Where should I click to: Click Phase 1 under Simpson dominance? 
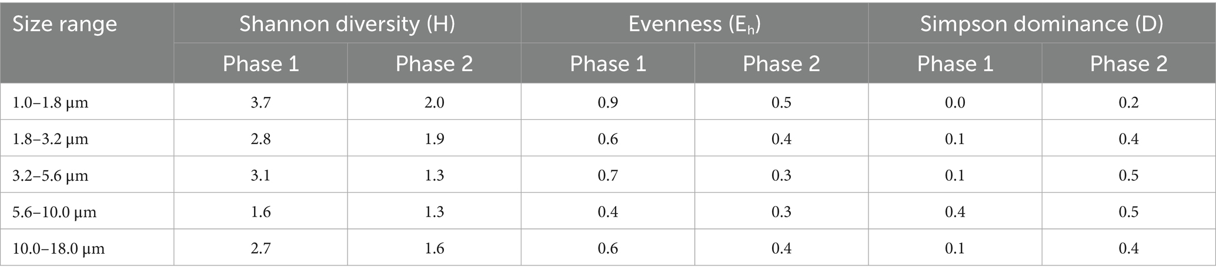tap(955, 63)
